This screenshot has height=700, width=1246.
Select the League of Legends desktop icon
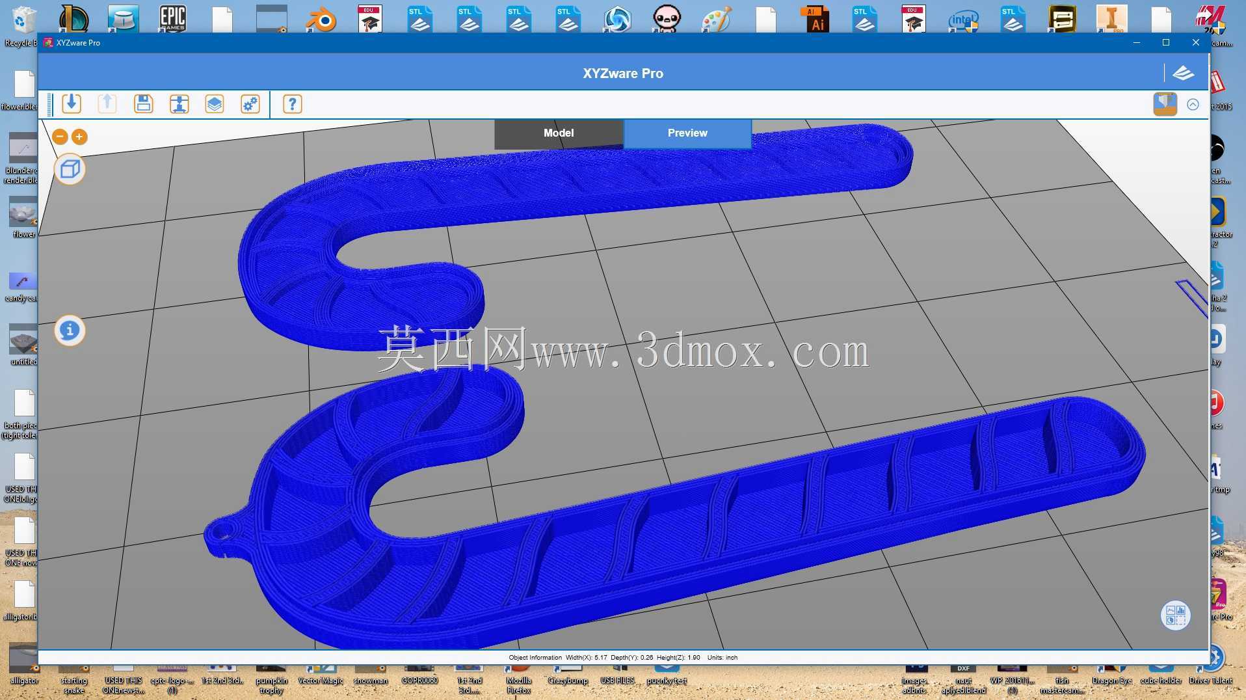[x=73, y=18]
